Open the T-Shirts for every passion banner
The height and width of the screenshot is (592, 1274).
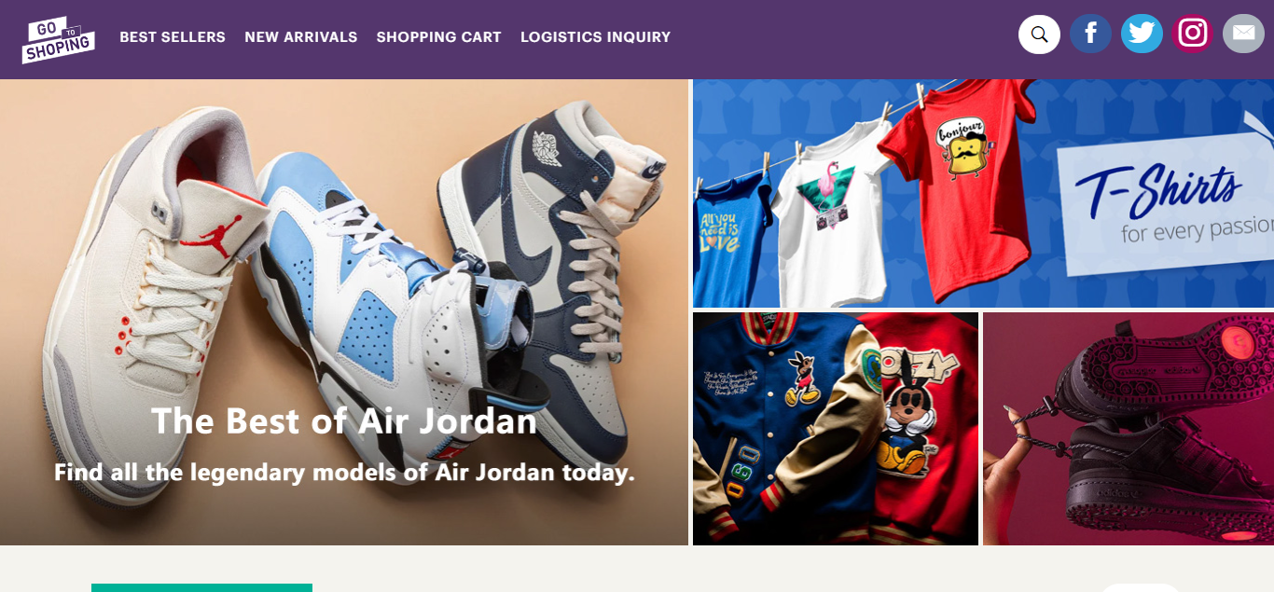(x=983, y=193)
